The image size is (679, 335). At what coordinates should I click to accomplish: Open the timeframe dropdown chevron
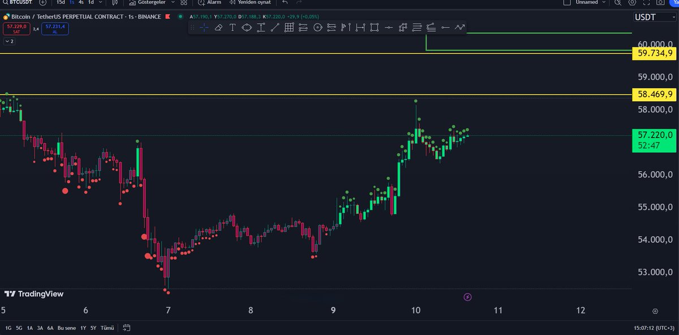[x=100, y=3]
